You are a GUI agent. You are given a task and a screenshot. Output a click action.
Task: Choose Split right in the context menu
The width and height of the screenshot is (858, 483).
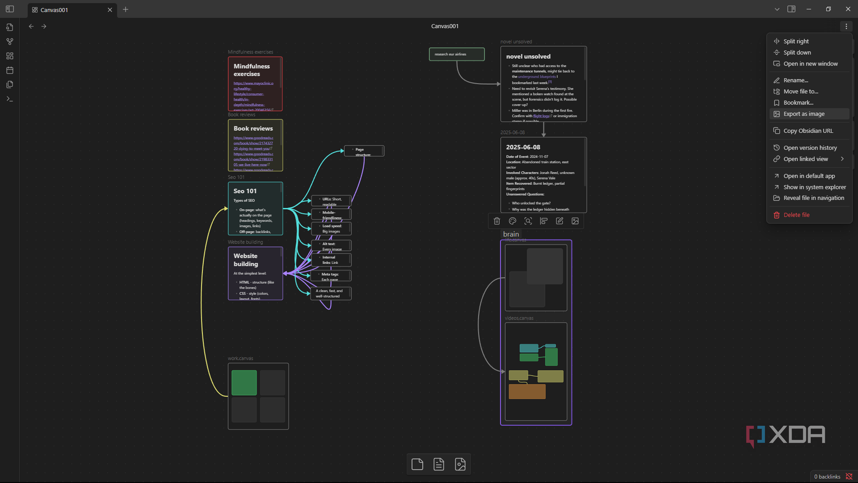point(796,41)
